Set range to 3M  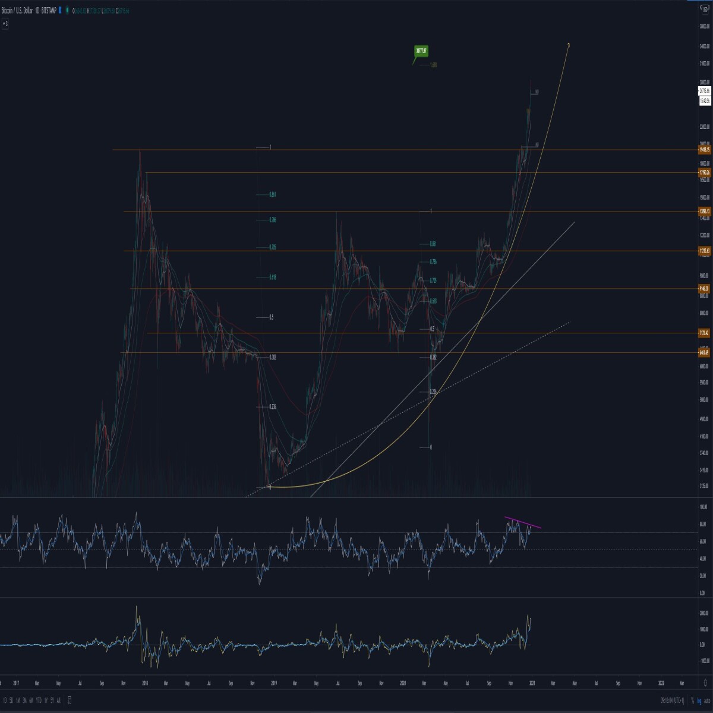(24, 701)
